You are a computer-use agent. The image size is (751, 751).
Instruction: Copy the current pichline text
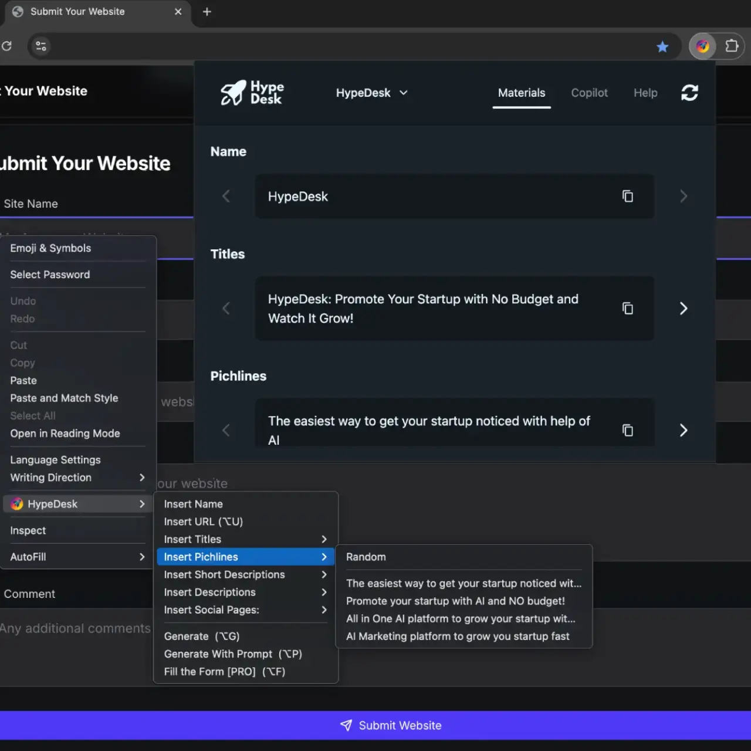[628, 430]
